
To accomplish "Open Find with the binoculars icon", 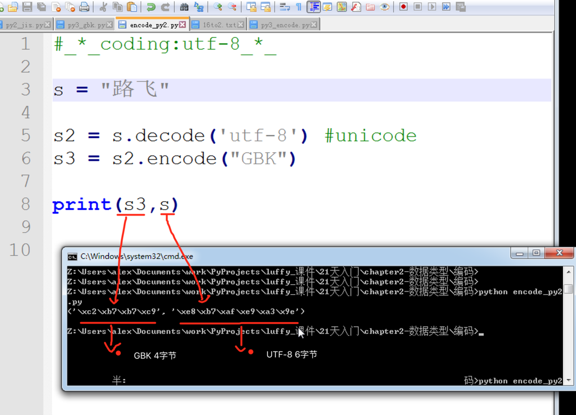I will click(185, 7).
